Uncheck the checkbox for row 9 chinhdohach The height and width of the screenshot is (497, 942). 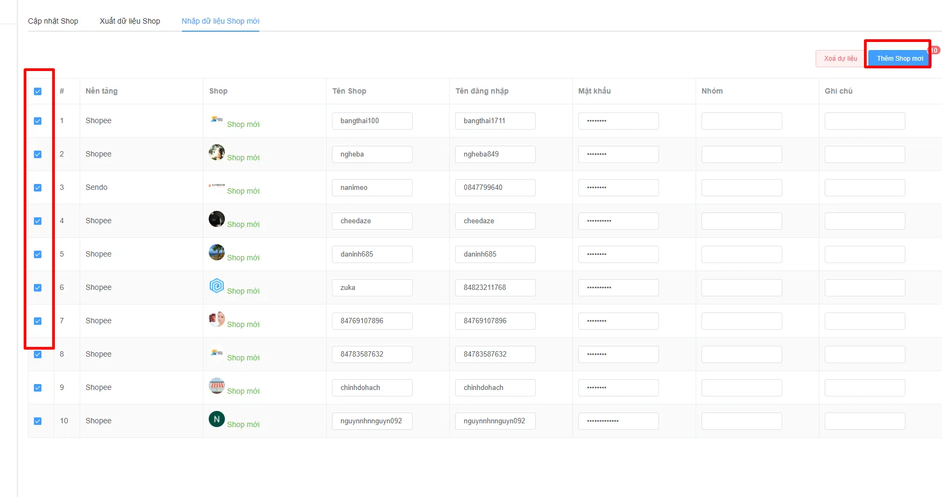pos(38,388)
